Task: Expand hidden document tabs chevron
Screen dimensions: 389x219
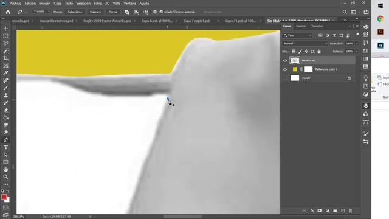Action: (345, 21)
